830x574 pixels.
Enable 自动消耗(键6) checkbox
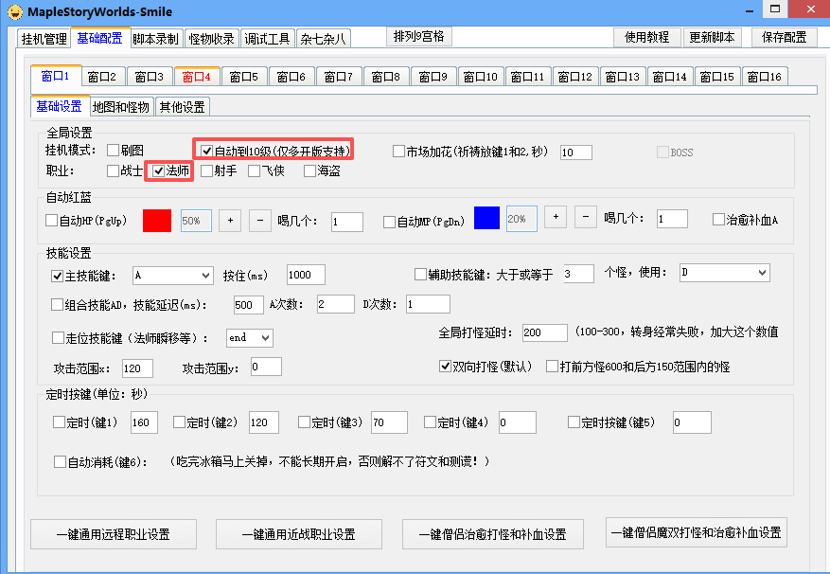click(x=60, y=461)
